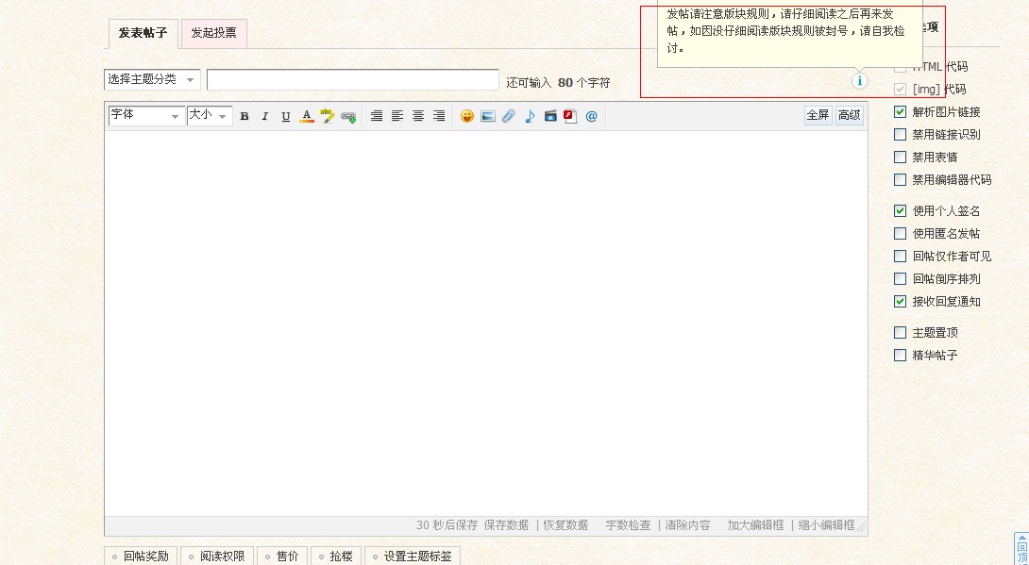This screenshot has width=1029, height=565.
Task: Mention a user with the @ icon
Action: 591,116
